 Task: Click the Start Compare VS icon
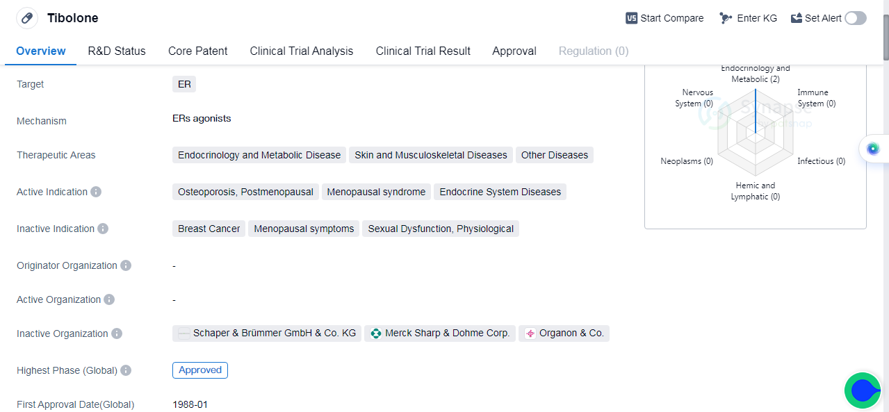pos(631,18)
